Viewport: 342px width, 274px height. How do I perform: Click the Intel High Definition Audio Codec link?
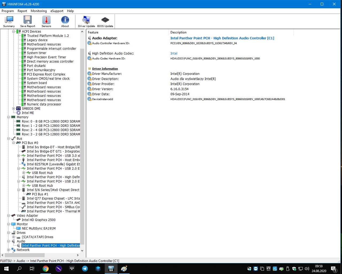[174, 54]
